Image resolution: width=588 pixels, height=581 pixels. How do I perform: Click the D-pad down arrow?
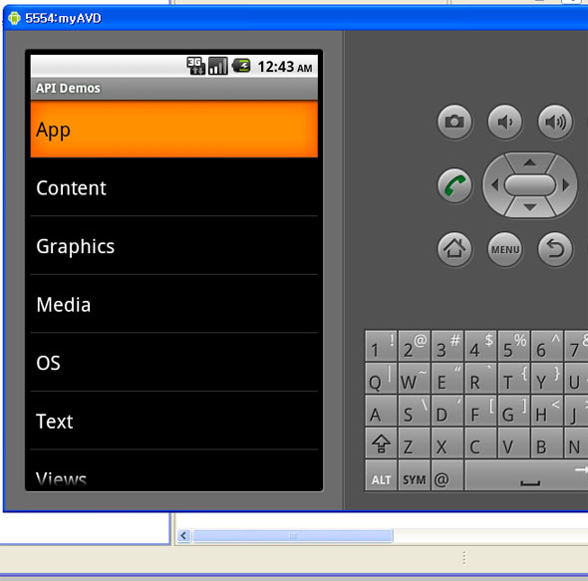point(529,207)
